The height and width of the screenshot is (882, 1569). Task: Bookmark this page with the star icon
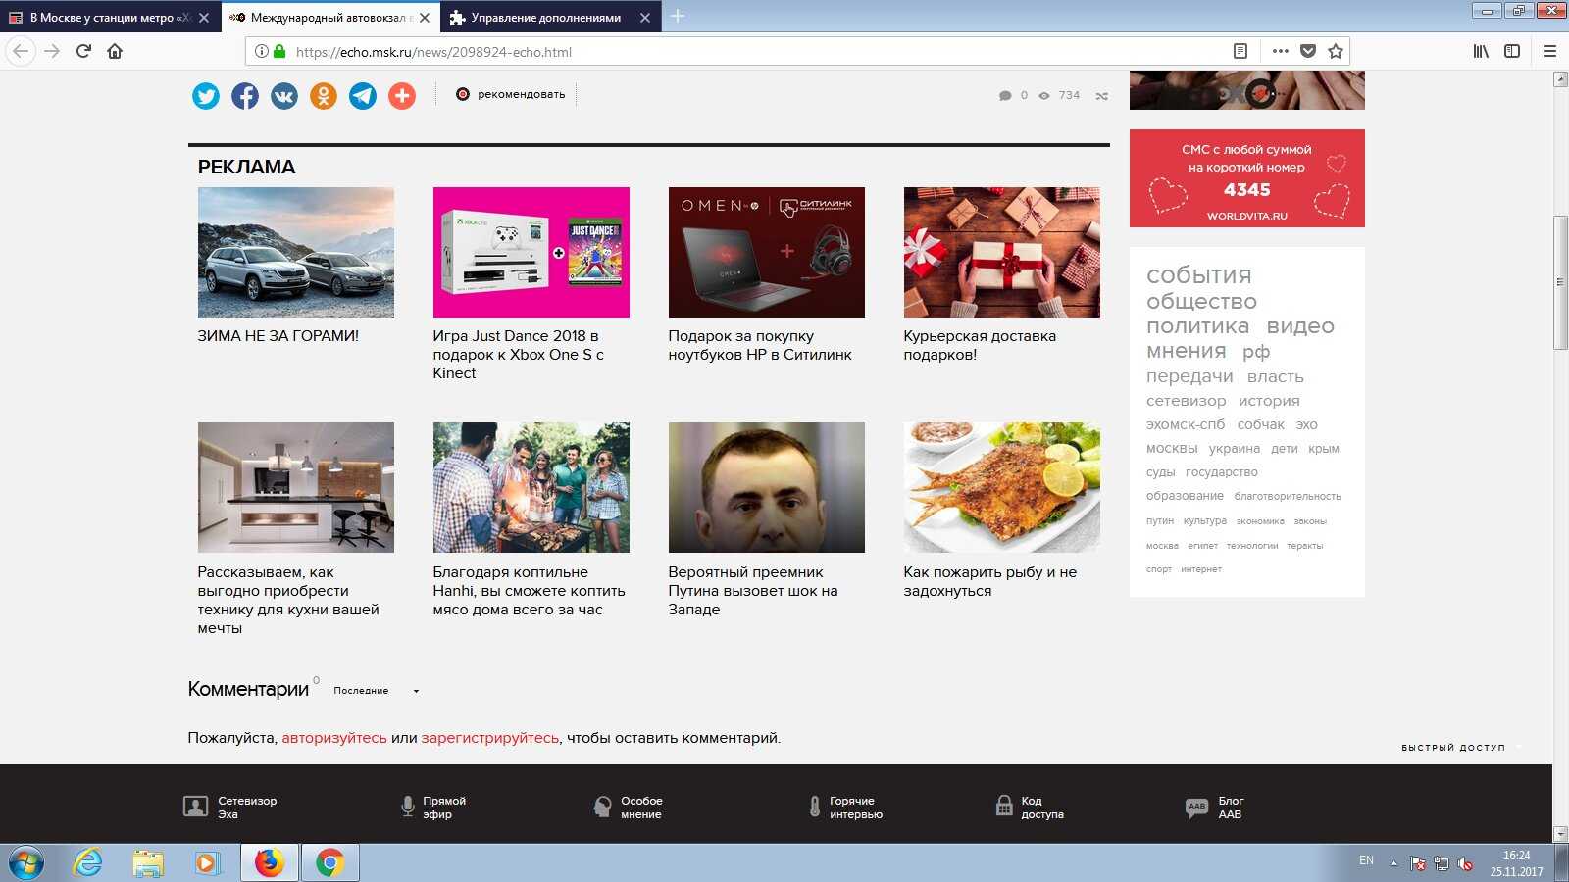1335,51
